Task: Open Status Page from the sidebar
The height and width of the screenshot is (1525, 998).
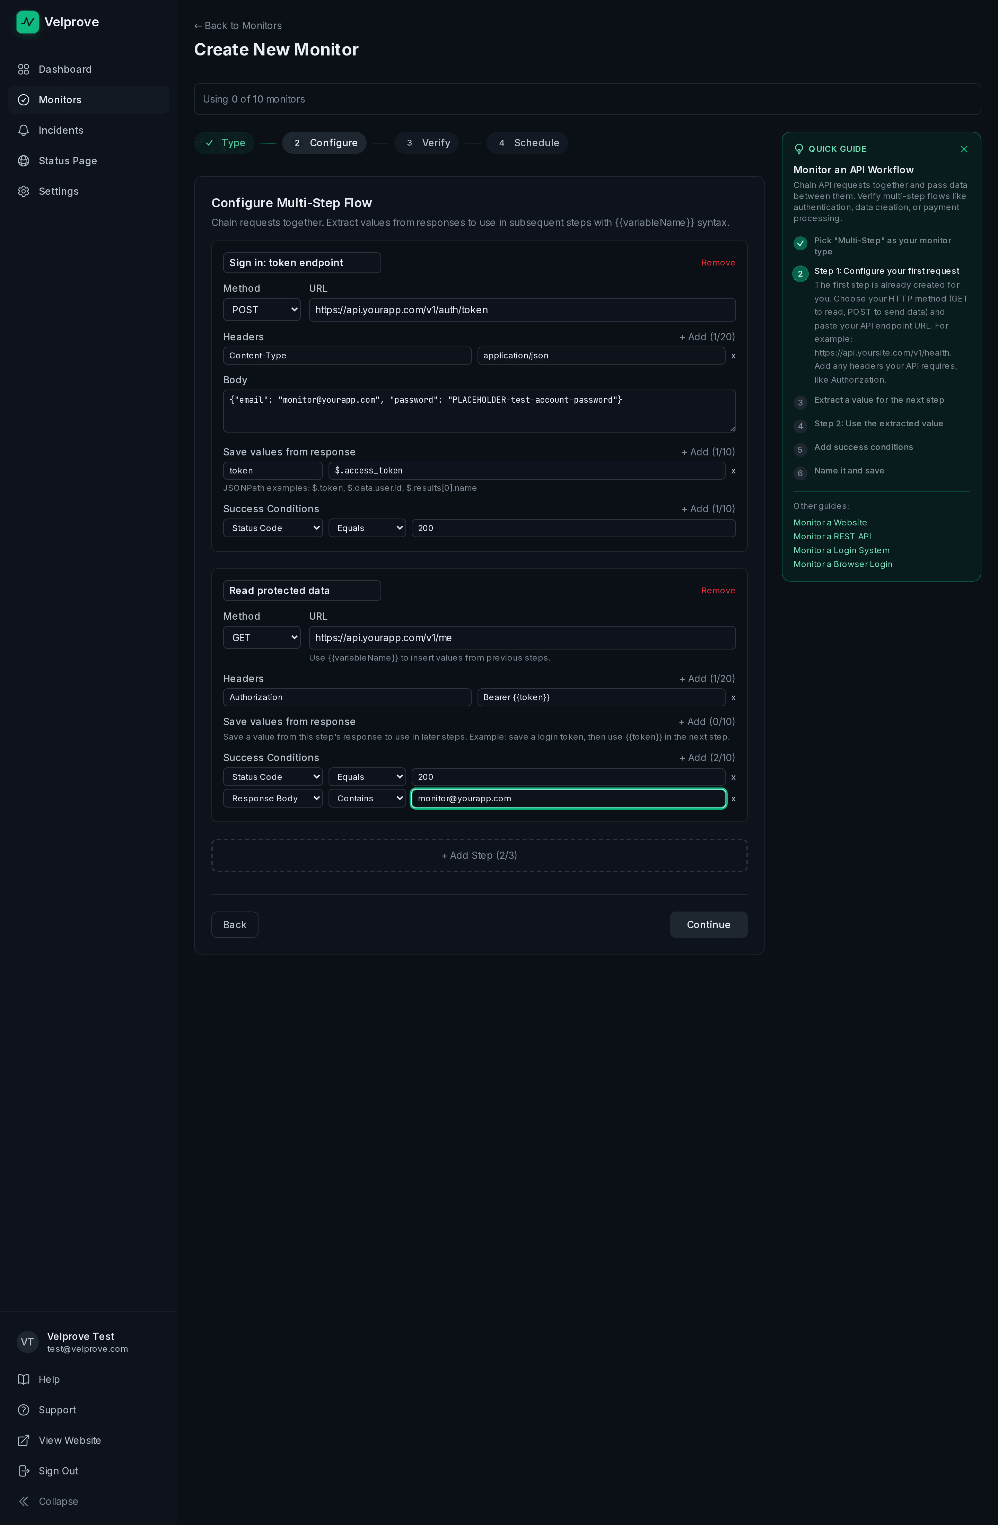Action: [x=88, y=161]
